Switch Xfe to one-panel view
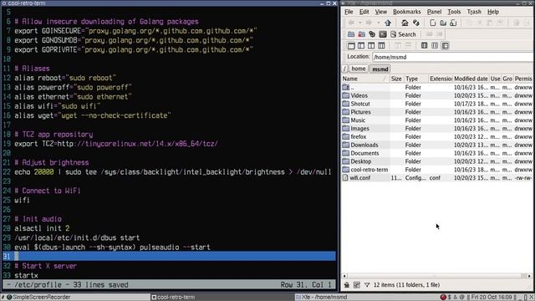535x301 pixels. pos(351,45)
